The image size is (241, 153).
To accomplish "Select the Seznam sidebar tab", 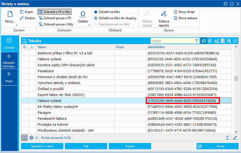I will coord(9,44).
